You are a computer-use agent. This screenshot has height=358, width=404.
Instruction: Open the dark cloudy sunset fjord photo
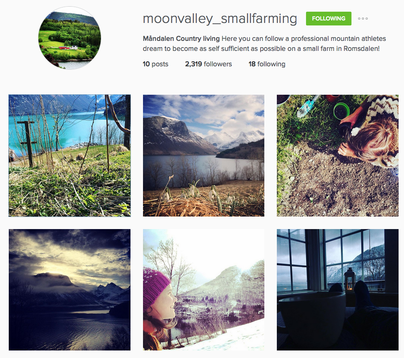click(70, 290)
